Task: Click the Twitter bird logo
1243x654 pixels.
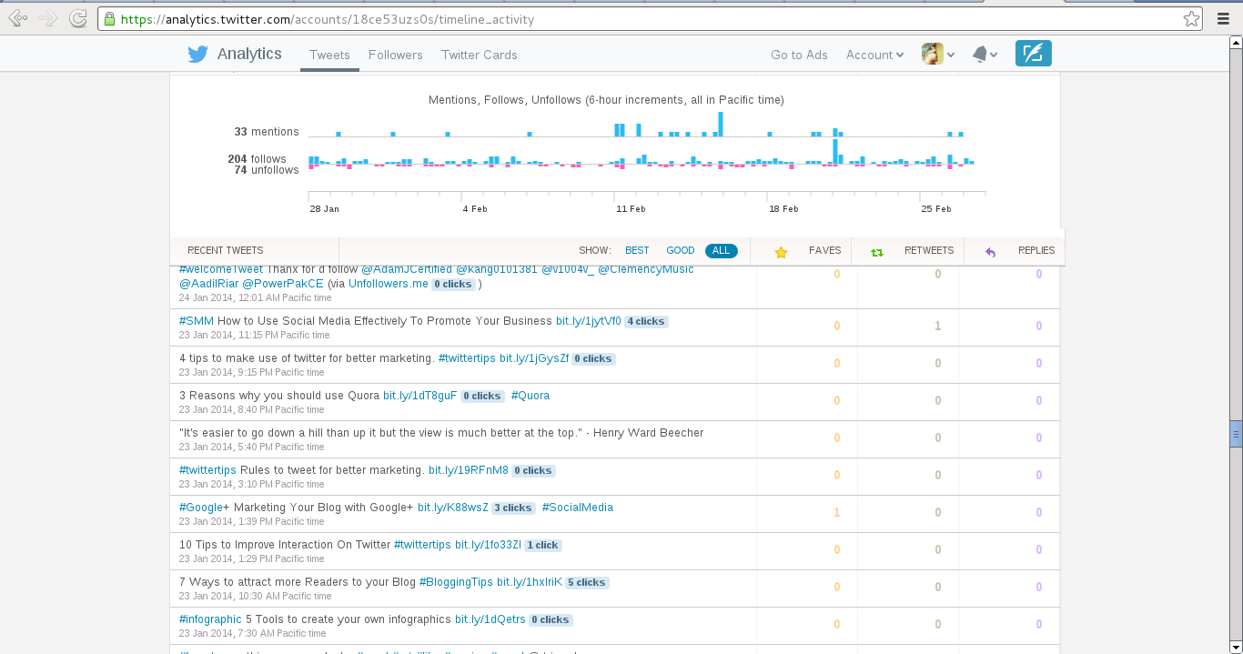Action: 197,55
